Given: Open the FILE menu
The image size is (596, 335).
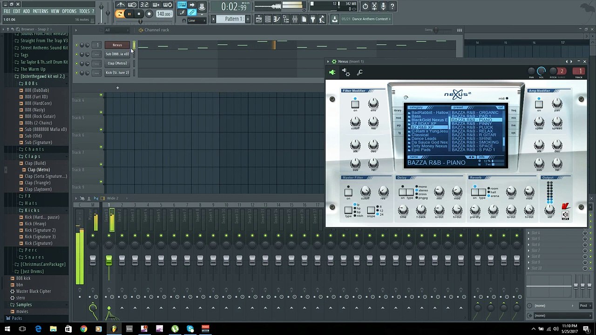Looking at the screenshot, I should [x=7, y=11].
